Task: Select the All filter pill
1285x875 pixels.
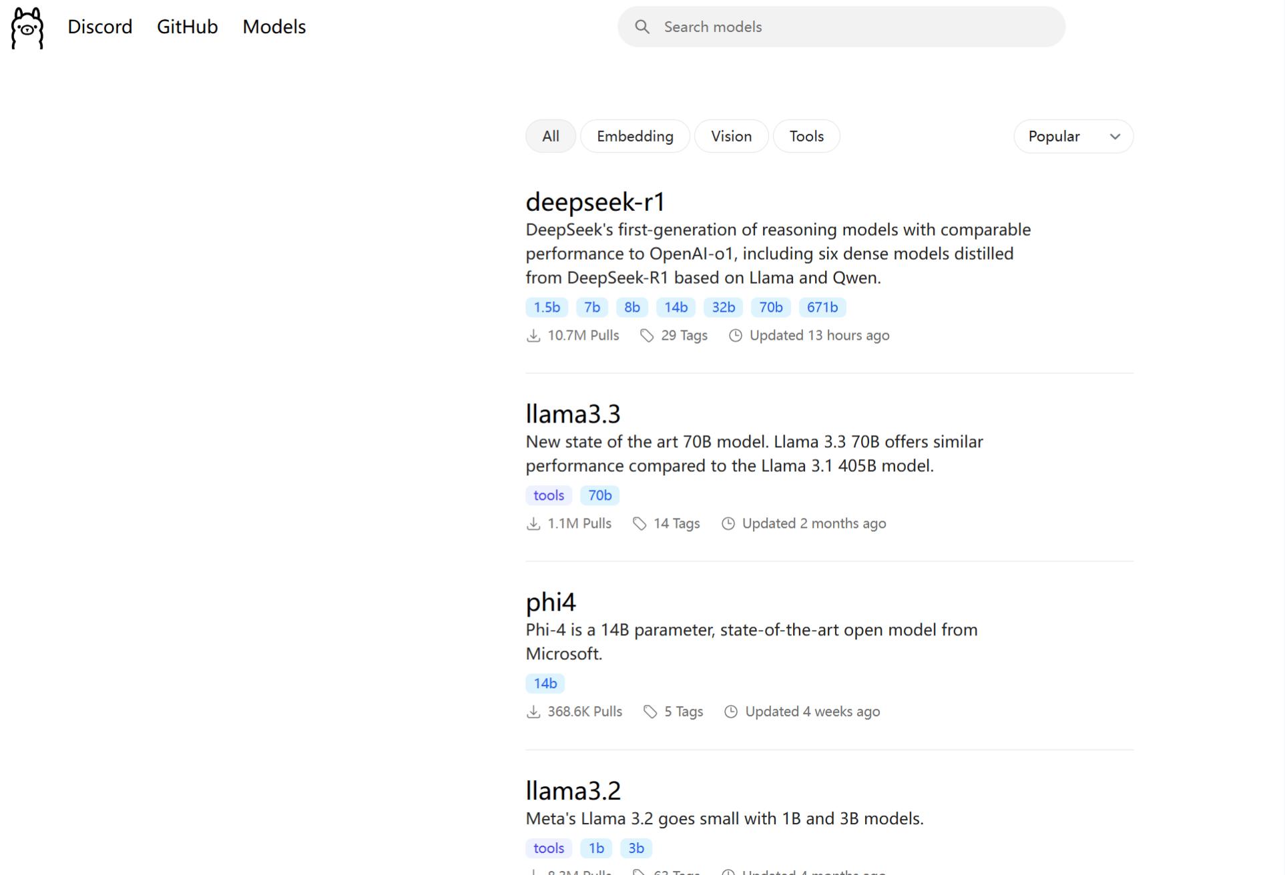Action: coord(551,136)
